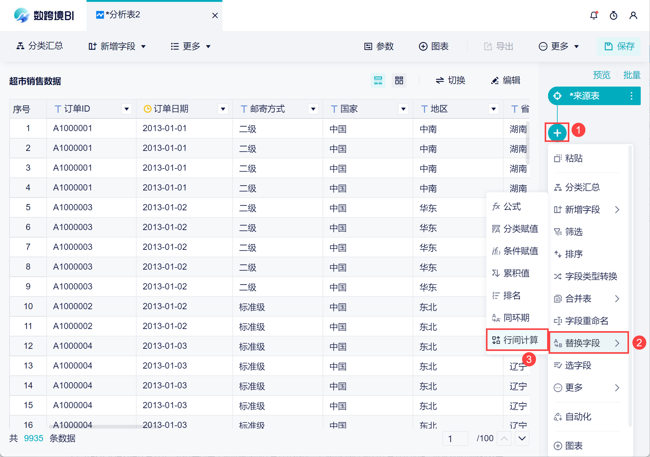This screenshot has height=457, width=650.
Task: Click the page number input field
Action: [455, 438]
